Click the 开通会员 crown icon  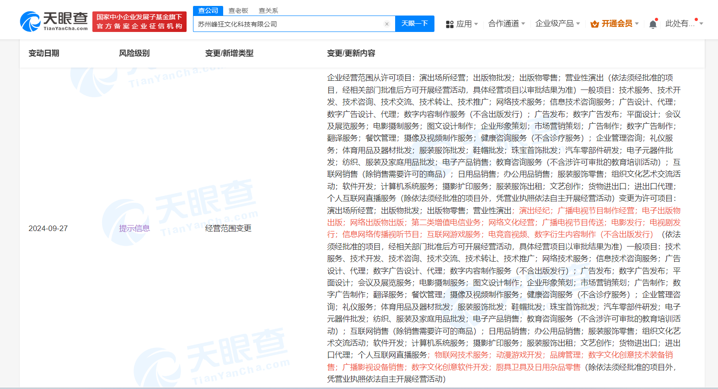(595, 24)
